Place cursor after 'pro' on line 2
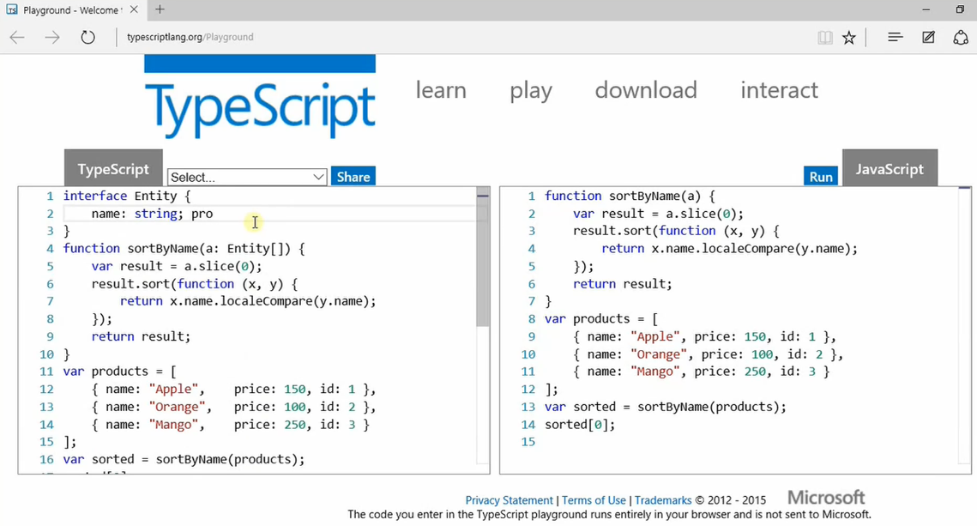The image size is (977, 526). coord(213,214)
